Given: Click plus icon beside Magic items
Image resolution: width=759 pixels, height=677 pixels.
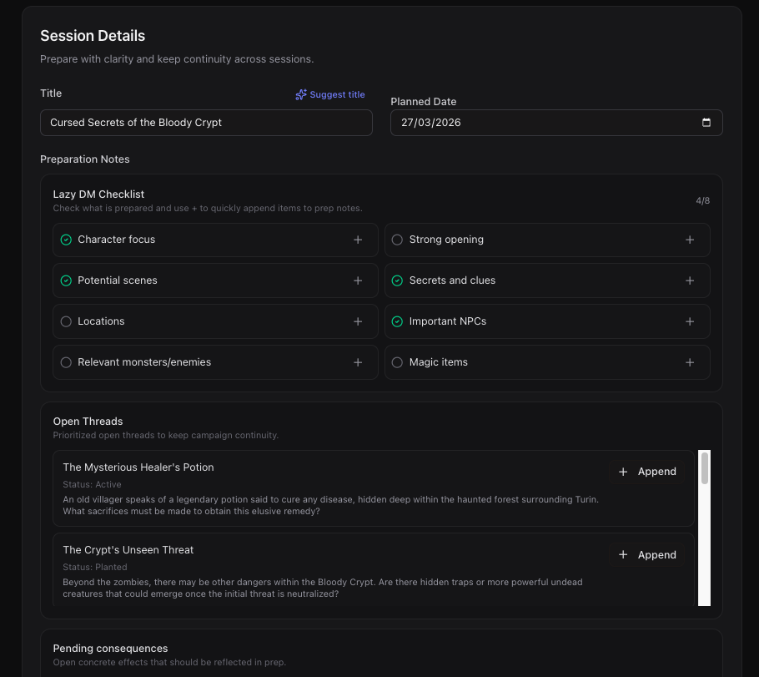Looking at the screenshot, I should (x=690, y=362).
